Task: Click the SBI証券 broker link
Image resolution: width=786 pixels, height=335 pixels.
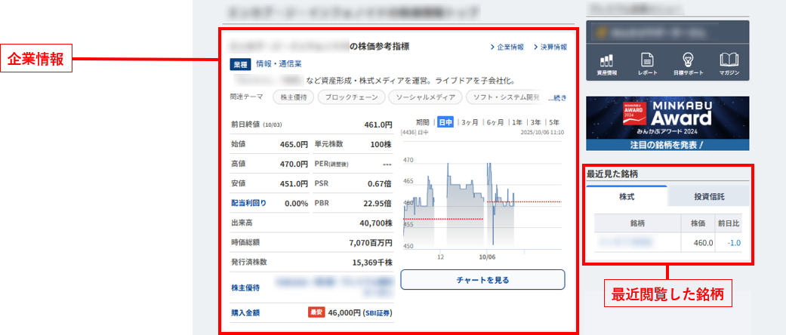Action: coord(377,313)
